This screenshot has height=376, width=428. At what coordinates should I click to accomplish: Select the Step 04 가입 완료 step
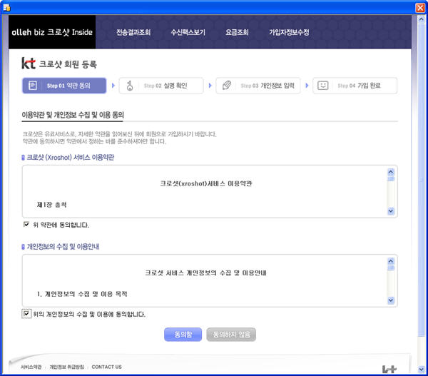coord(355,86)
